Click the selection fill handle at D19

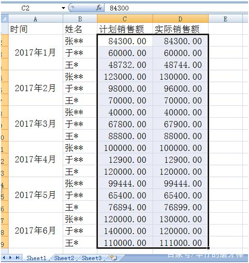click(208, 248)
